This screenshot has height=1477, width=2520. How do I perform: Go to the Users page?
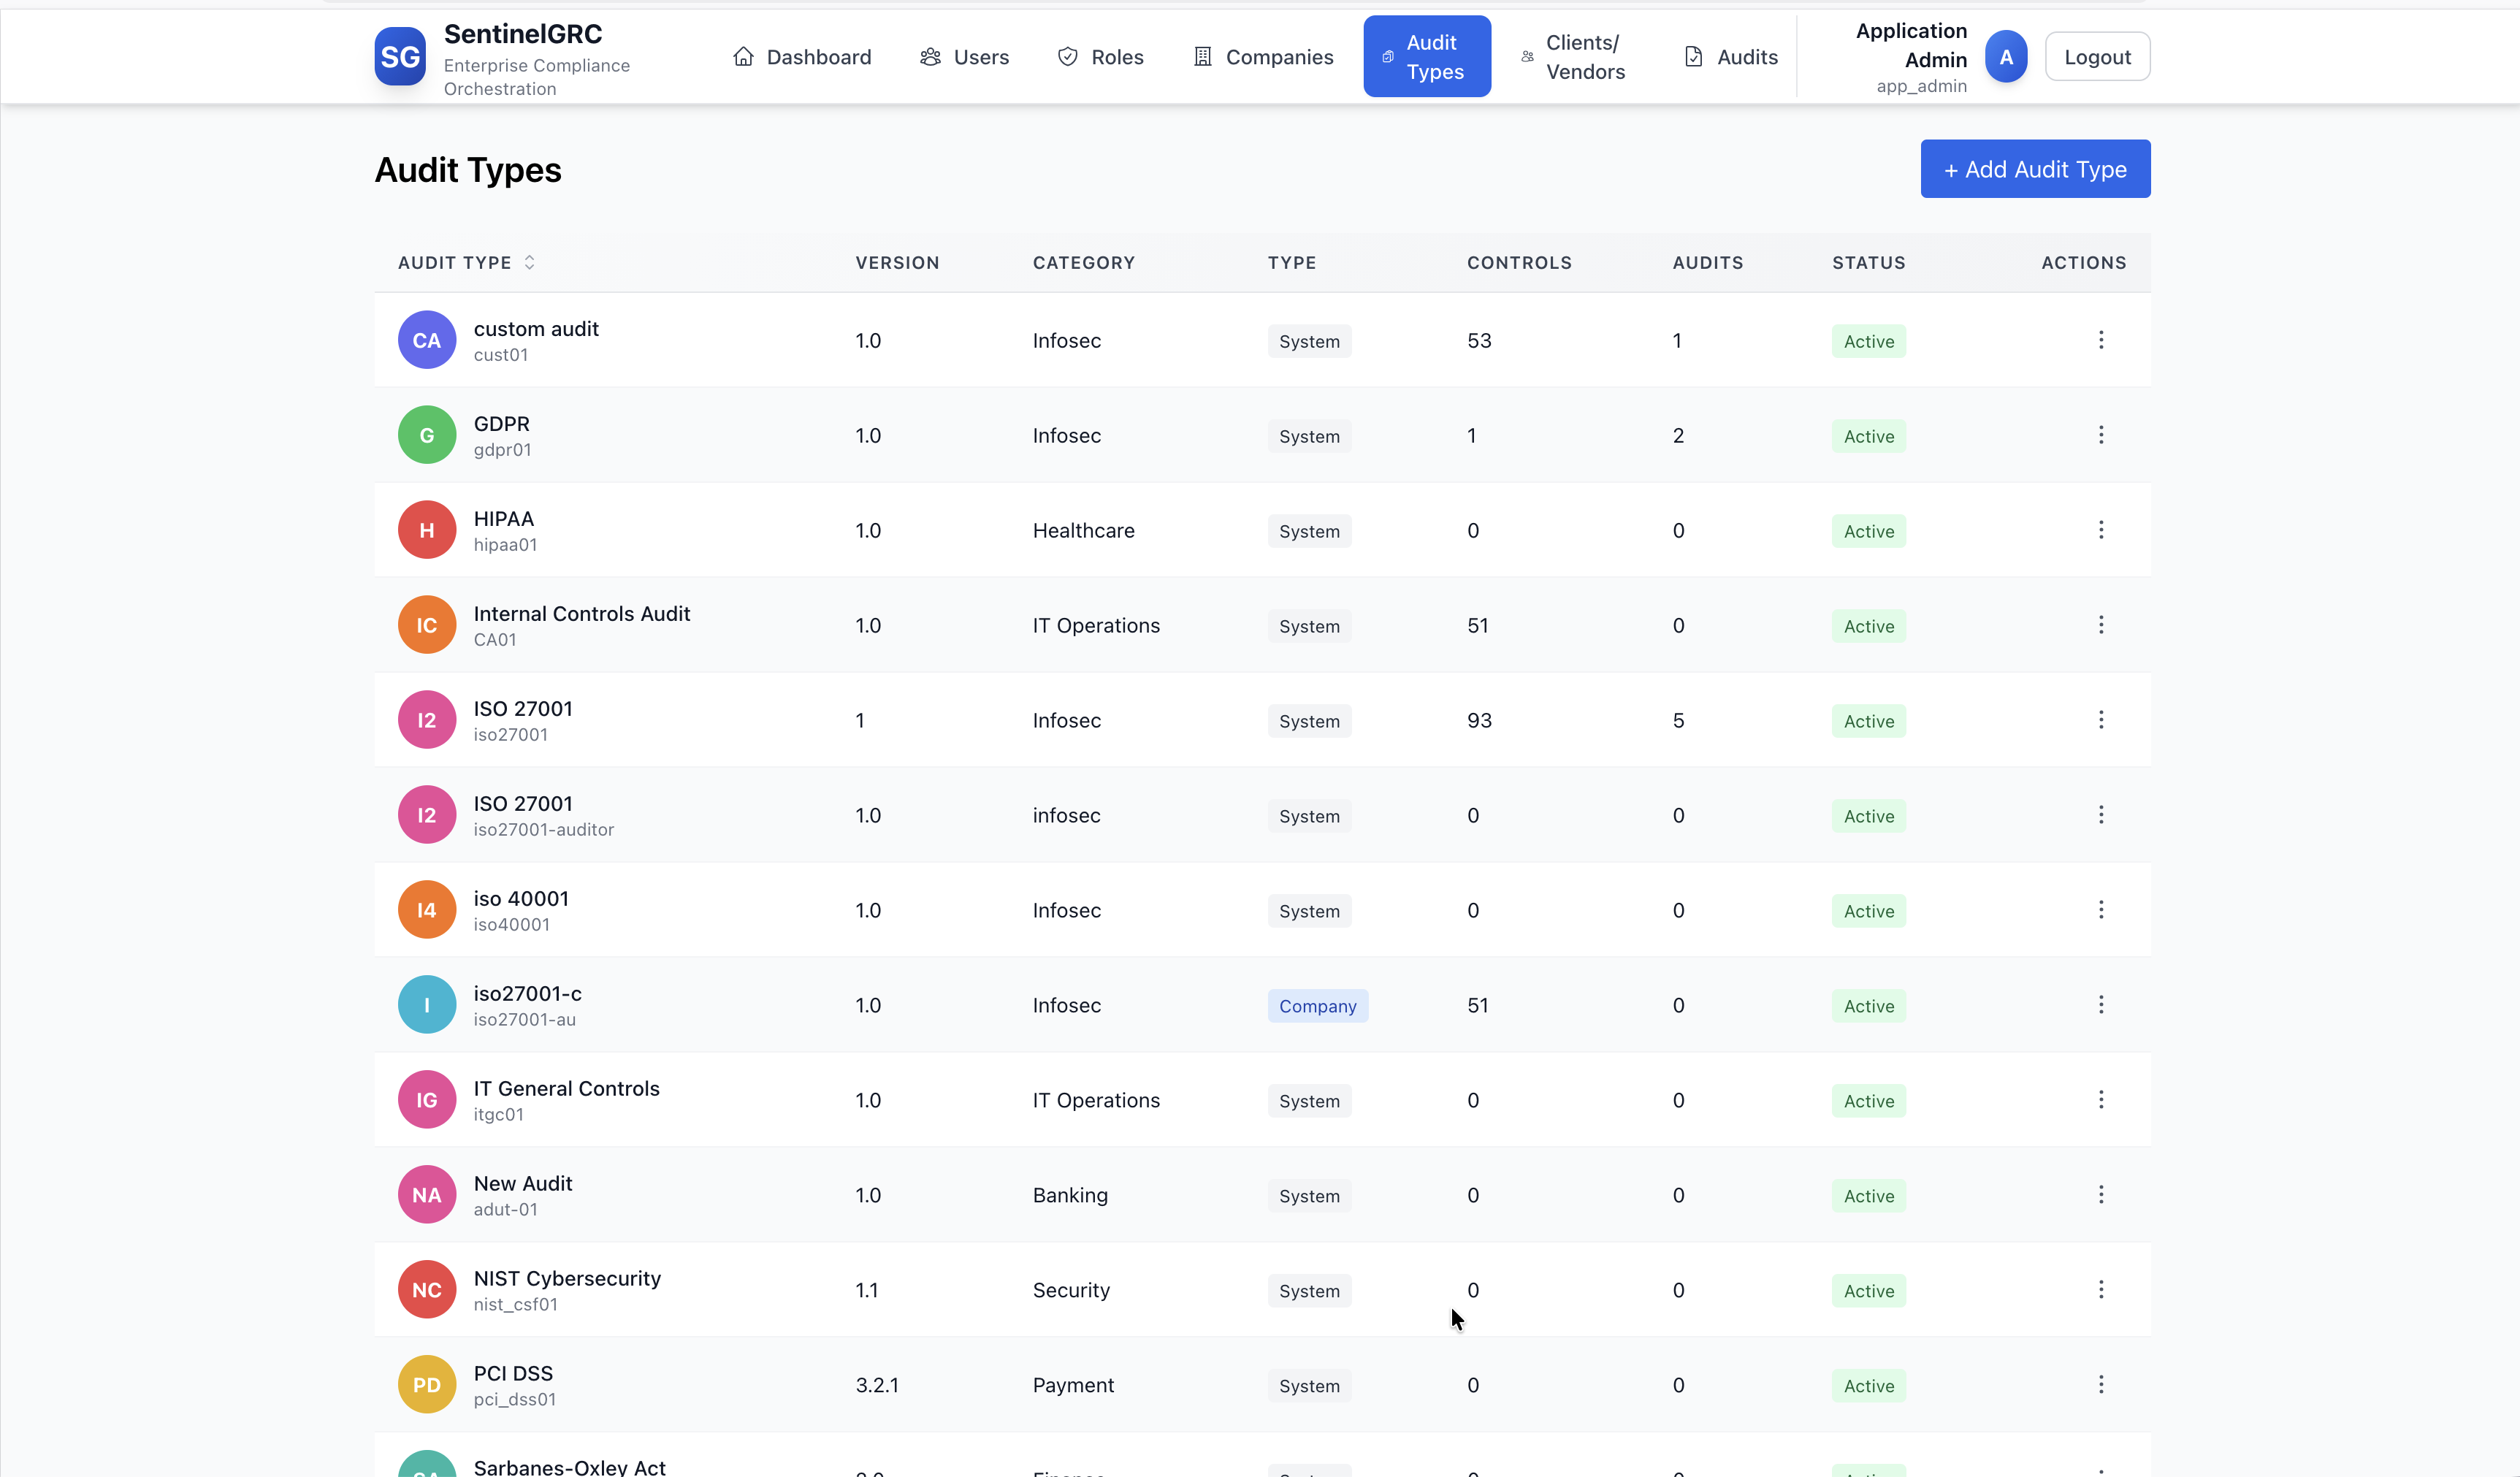pos(964,57)
